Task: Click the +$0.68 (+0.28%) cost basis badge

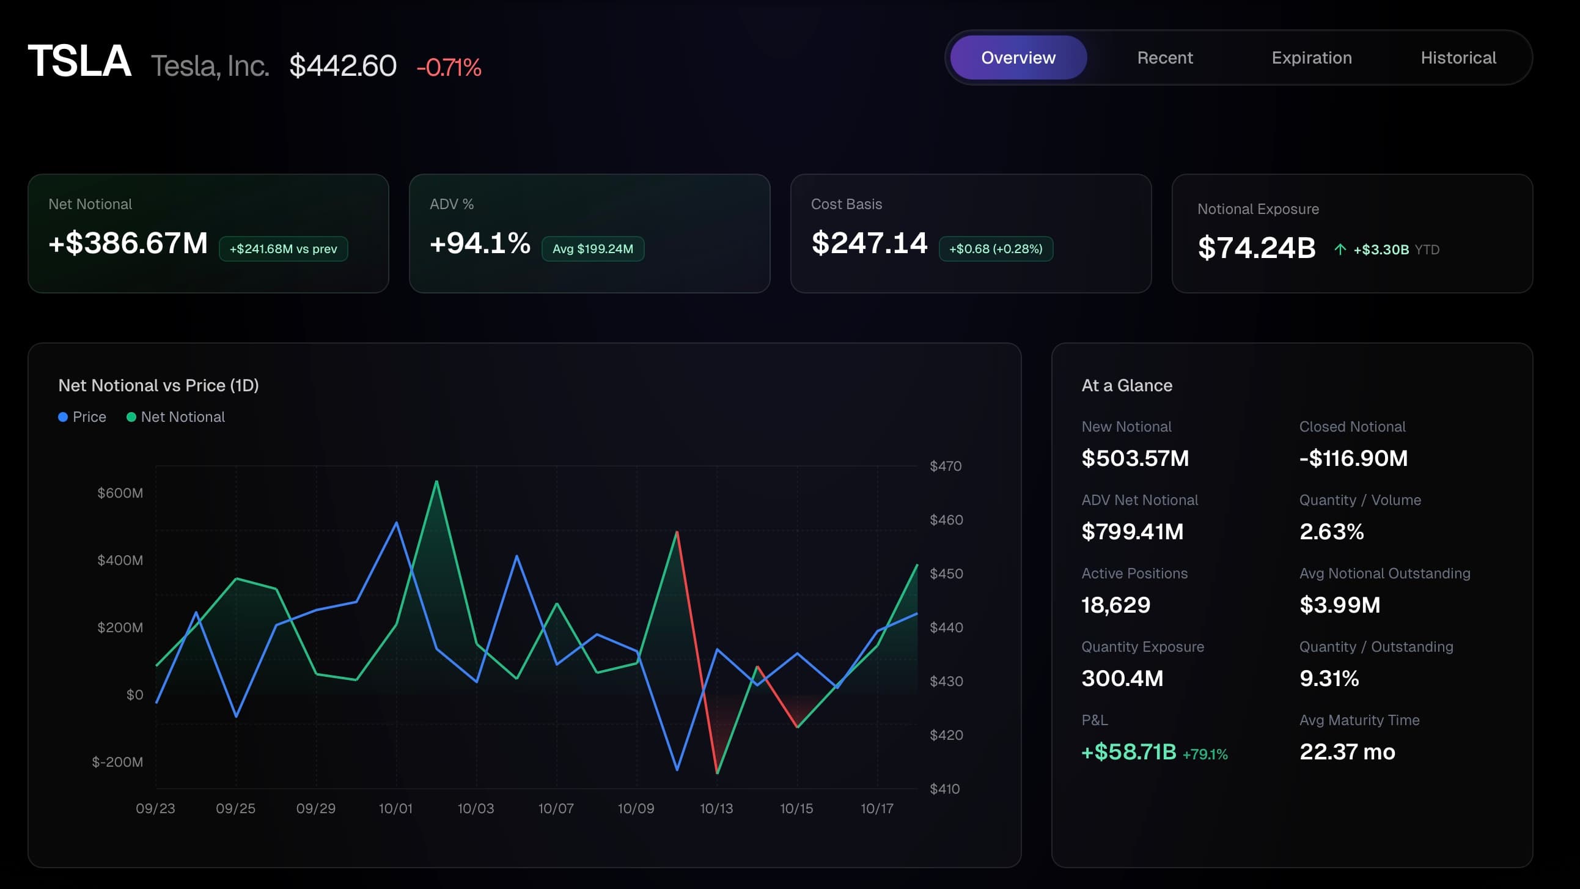Action: point(996,249)
